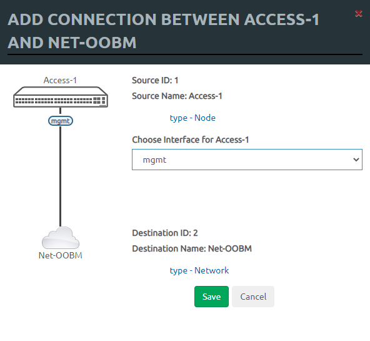Click 'Source Name: Access-1' text
This screenshot has width=370, height=341.
click(177, 96)
